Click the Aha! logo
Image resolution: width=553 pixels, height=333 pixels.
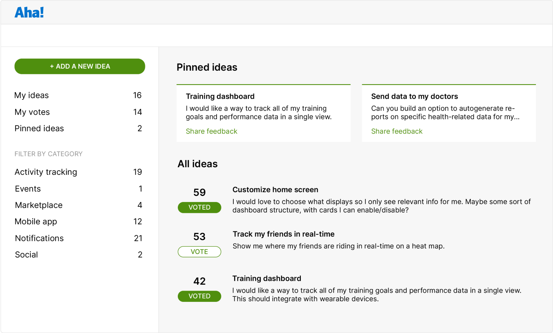[x=29, y=12]
